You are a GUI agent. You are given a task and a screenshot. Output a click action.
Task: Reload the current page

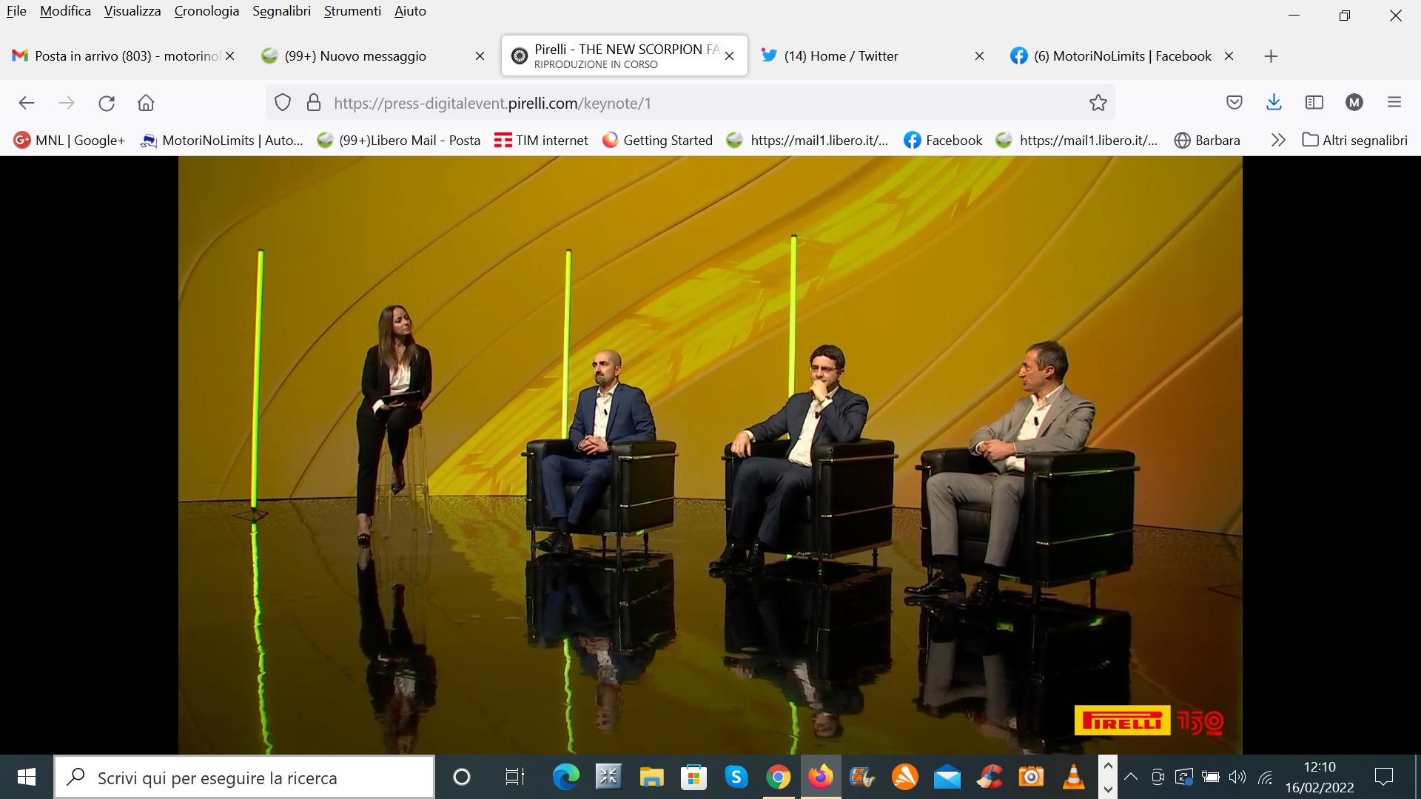[x=107, y=103]
